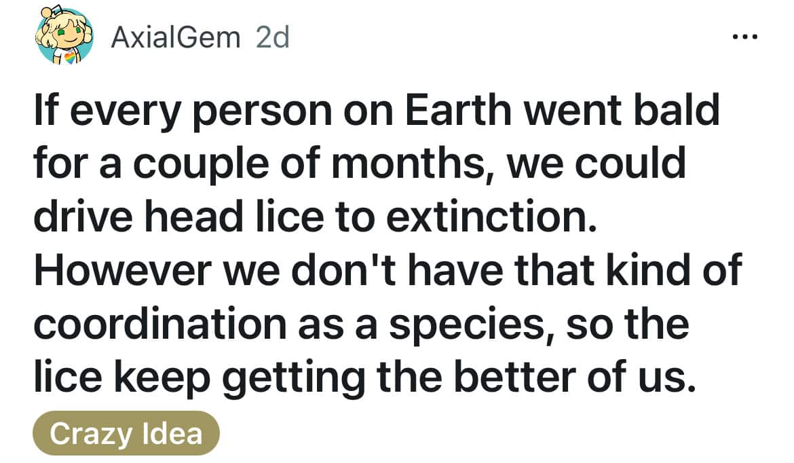Viewport: 794px width, 463px height.
Task: Click the Crazy Idea tan-colored badge
Action: (x=126, y=432)
